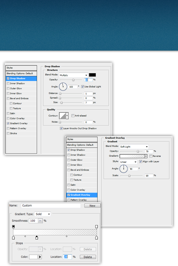Screen dimensions: 178x266
Task: Click the Drop Shadow opacity field
Action: (x=88, y=80)
